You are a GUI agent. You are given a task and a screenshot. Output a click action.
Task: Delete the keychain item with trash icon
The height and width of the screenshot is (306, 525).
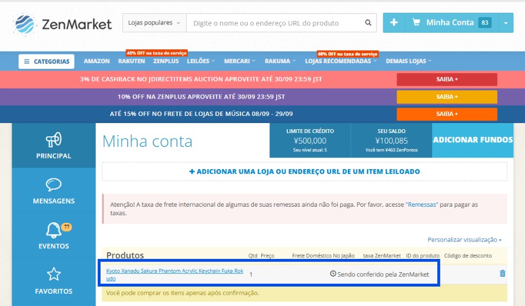click(502, 274)
